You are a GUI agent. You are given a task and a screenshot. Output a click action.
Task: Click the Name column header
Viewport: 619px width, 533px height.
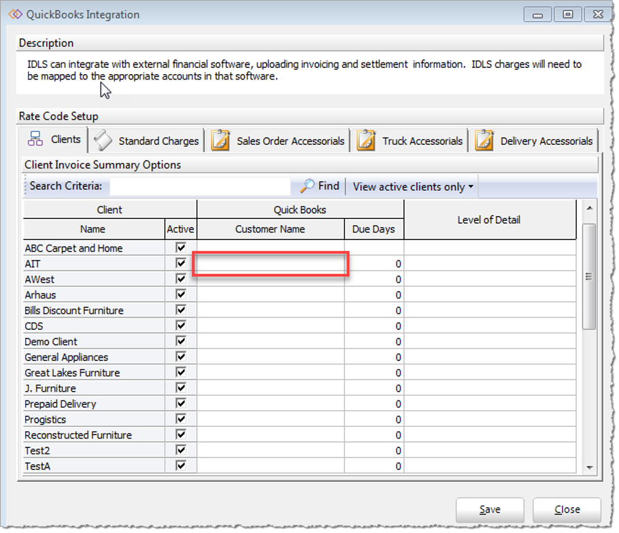[x=94, y=229]
